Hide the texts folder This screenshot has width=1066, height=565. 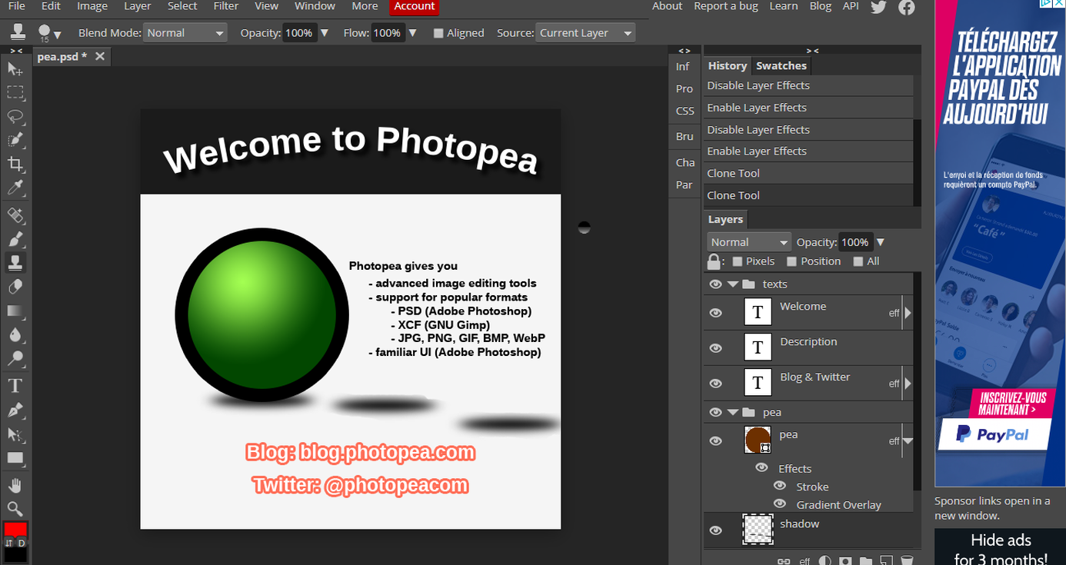pyautogui.click(x=716, y=284)
